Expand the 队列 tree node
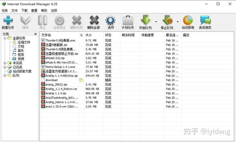 click(x=5, y=76)
